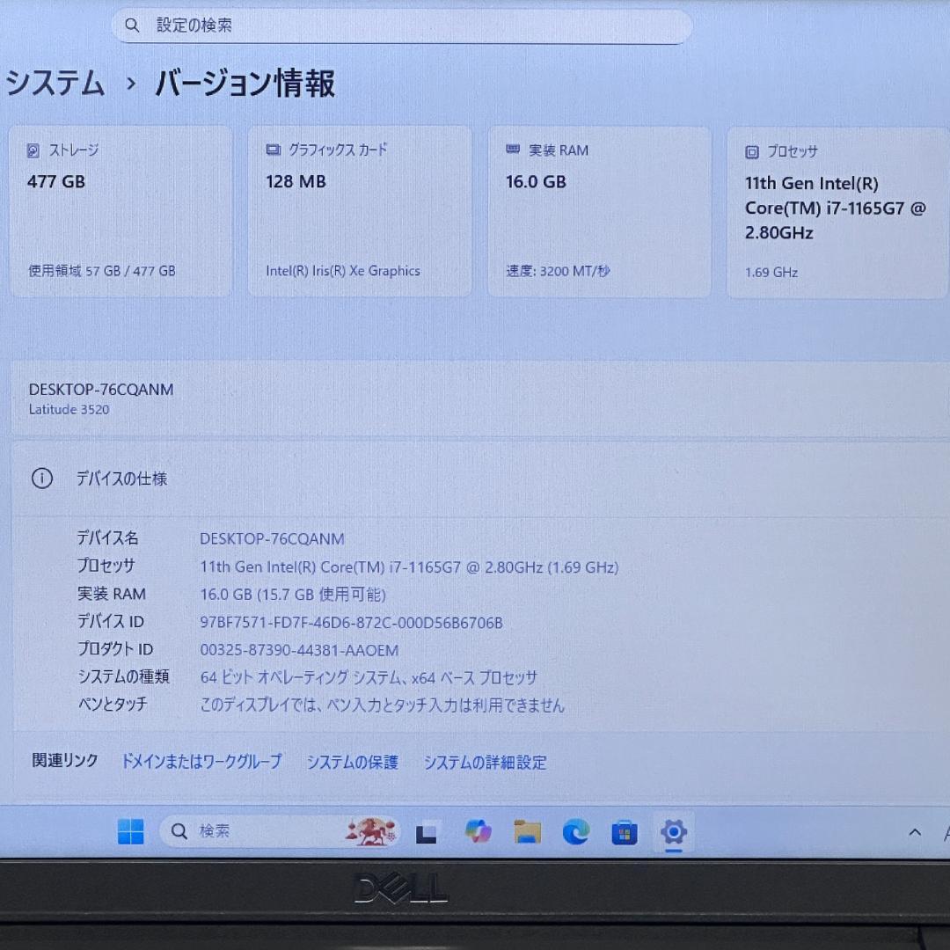Viewport: 950px width, 950px height.
Task: Click the taskbar search magnifier icon
Action: 179,831
